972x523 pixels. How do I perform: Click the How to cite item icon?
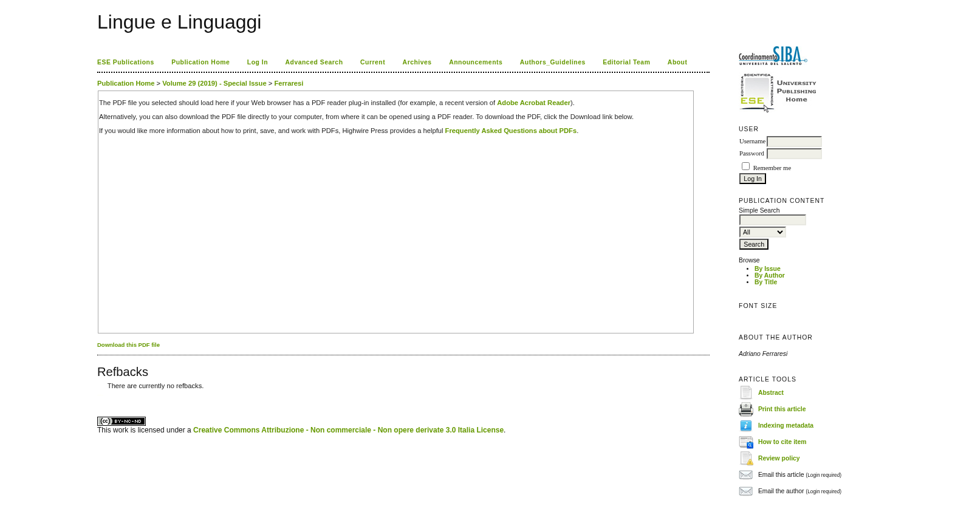click(746, 442)
